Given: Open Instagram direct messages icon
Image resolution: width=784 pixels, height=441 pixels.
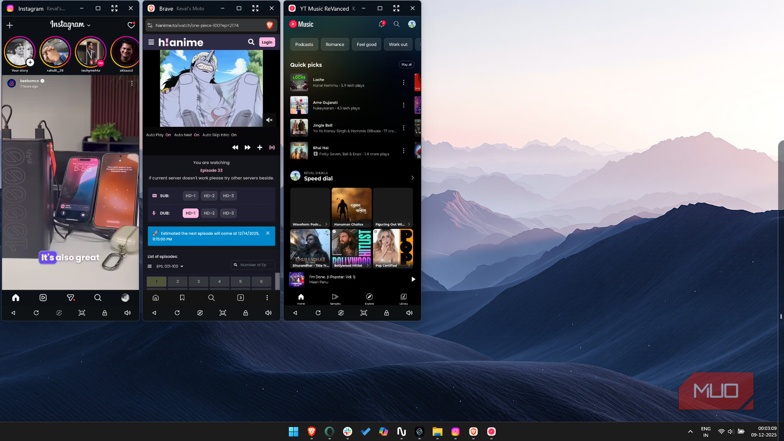Looking at the screenshot, I should point(70,297).
